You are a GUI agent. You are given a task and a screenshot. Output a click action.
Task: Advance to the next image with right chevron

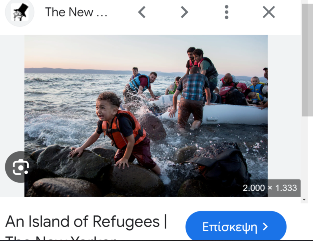(184, 12)
